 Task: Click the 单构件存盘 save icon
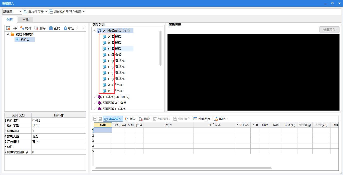(25, 12)
